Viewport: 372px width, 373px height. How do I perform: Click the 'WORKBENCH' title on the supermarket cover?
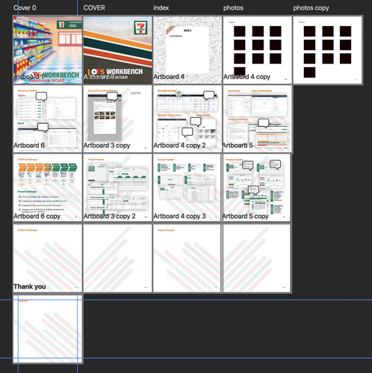(x=61, y=75)
